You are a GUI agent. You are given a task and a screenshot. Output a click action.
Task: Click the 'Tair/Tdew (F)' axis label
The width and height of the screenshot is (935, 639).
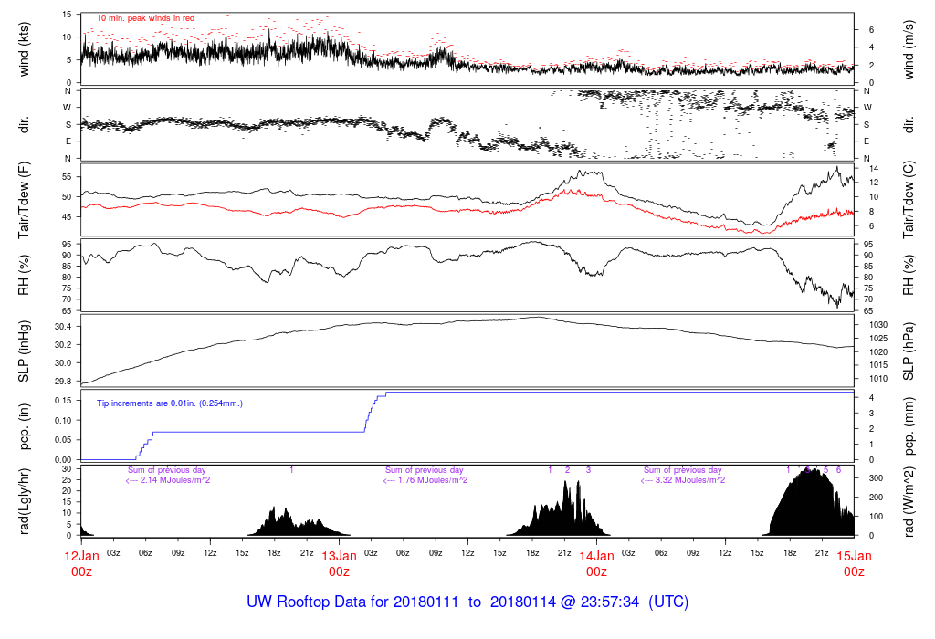26,198
